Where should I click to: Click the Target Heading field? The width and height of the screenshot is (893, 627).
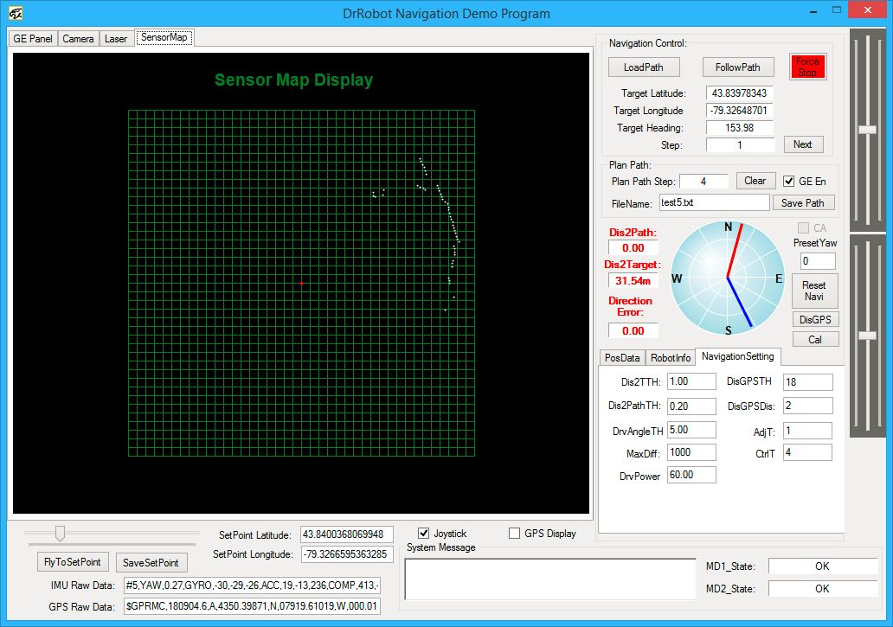coord(739,128)
